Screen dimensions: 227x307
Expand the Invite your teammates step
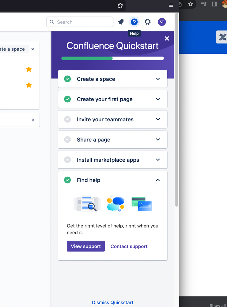(158, 119)
